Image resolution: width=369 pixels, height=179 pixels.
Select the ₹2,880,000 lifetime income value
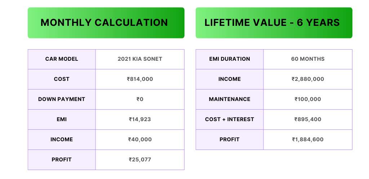pos(308,79)
